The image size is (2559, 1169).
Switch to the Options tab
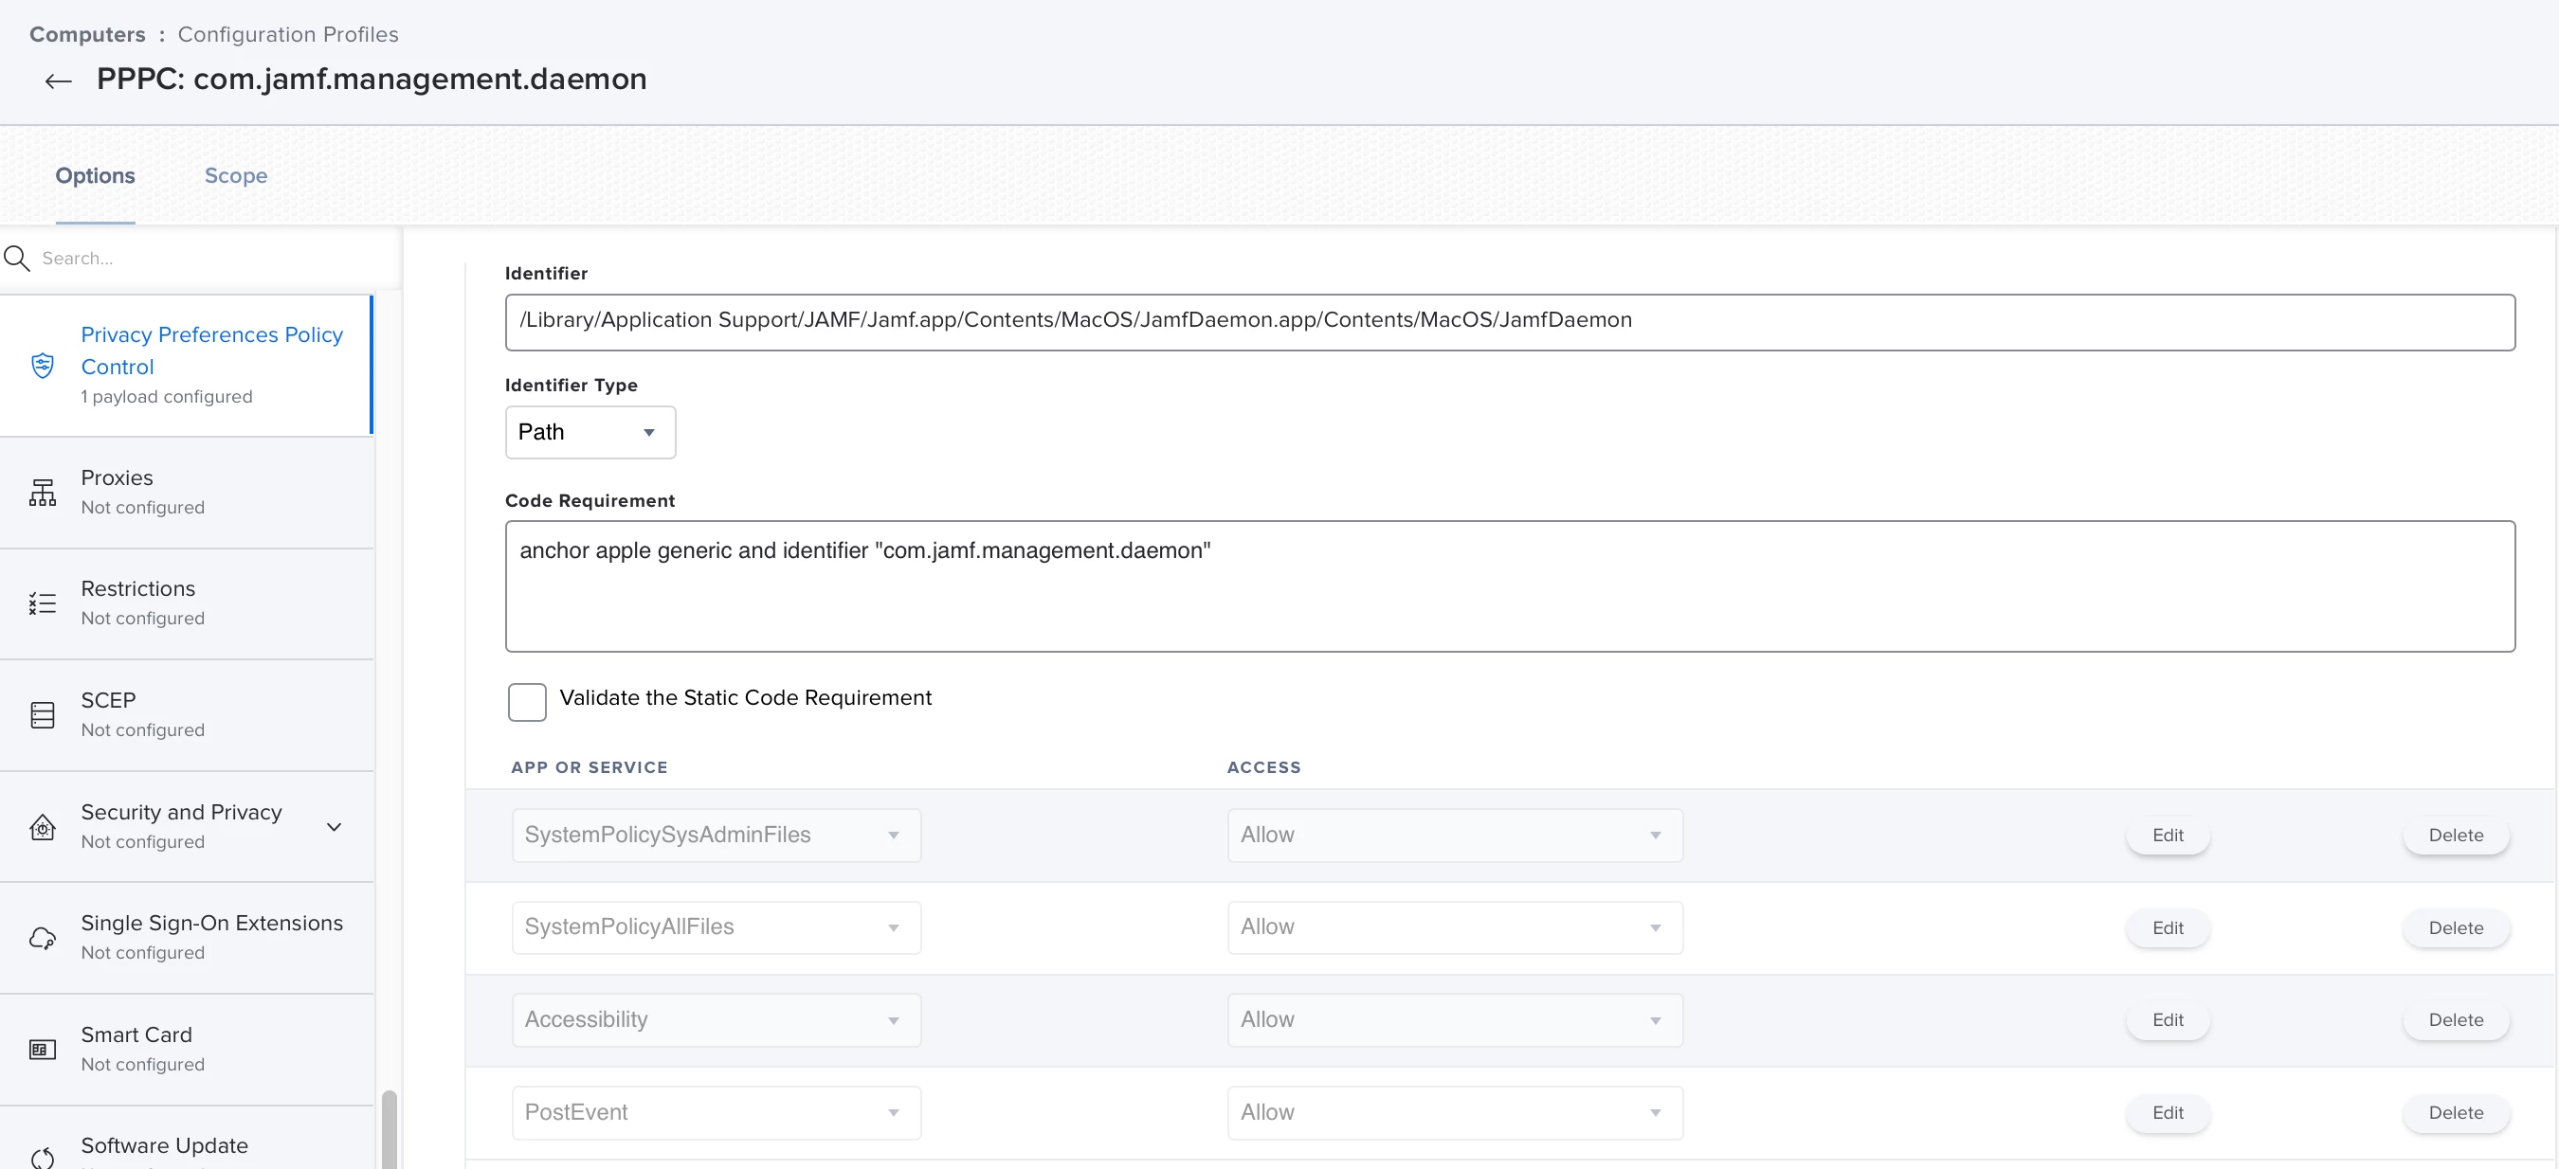(x=96, y=176)
